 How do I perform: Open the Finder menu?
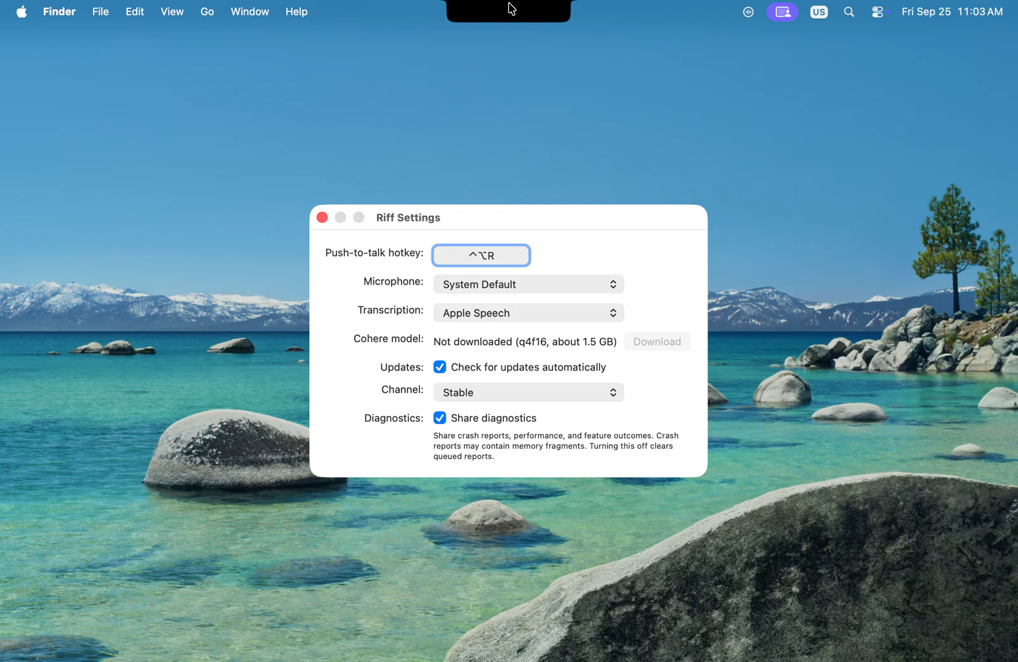[59, 11]
